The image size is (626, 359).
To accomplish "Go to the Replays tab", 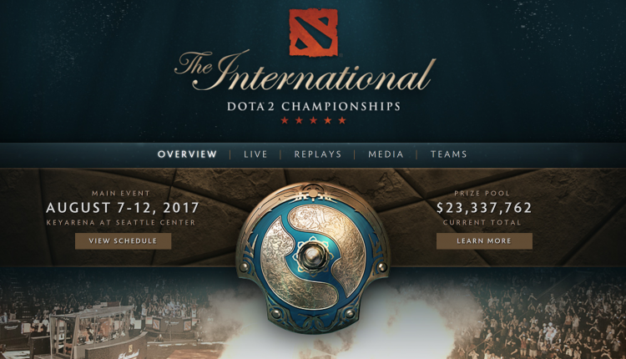I will (x=318, y=154).
